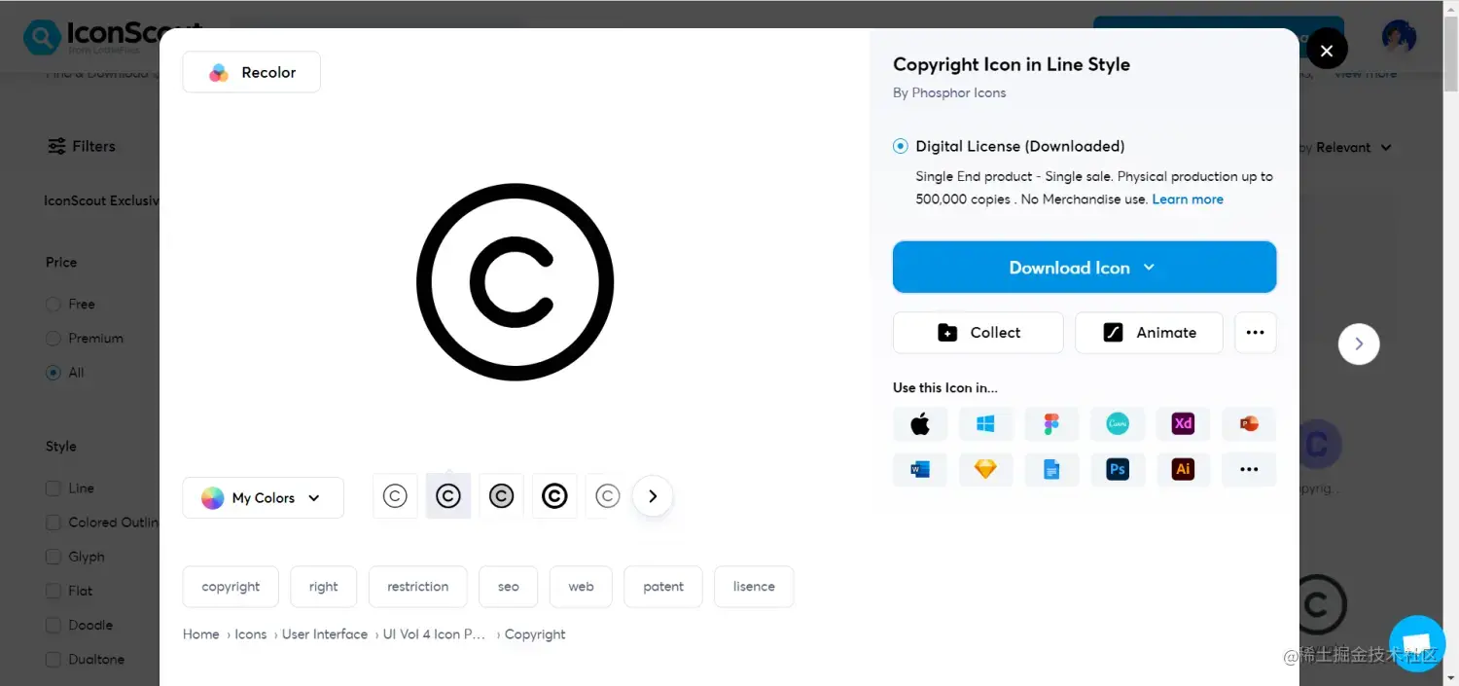Enable the Line style checkbox
This screenshot has height=686, width=1459.
point(53,487)
